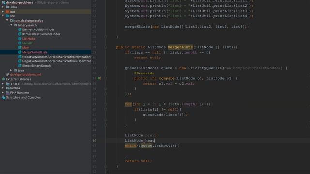Collapse the com.dsalgo.practice package arrow
Screen dimensions: 310x174
click(x=7, y=20)
